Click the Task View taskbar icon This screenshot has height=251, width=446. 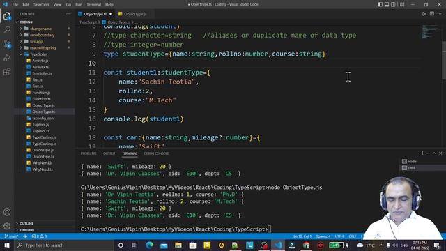click(134, 245)
